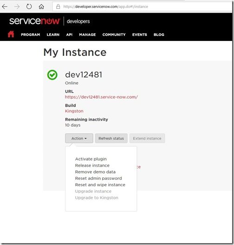This screenshot has height=245, width=234.
Task: Choose Activate plugin from Action menu
Action: tap(91, 159)
